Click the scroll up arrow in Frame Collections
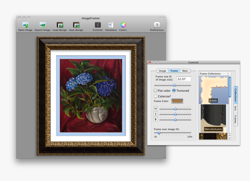Viewport: 250px width, 181px height. pyautogui.click(x=230, y=136)
